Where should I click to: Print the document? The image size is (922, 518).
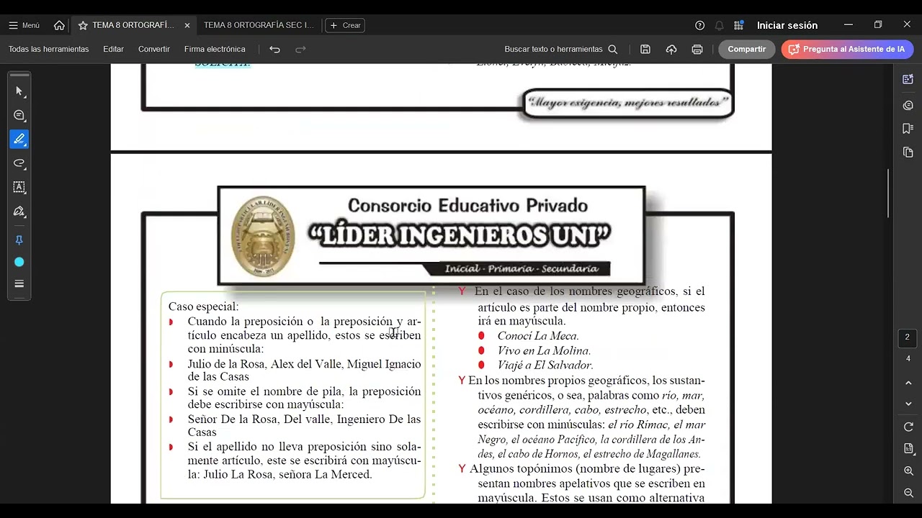(697, 49)
